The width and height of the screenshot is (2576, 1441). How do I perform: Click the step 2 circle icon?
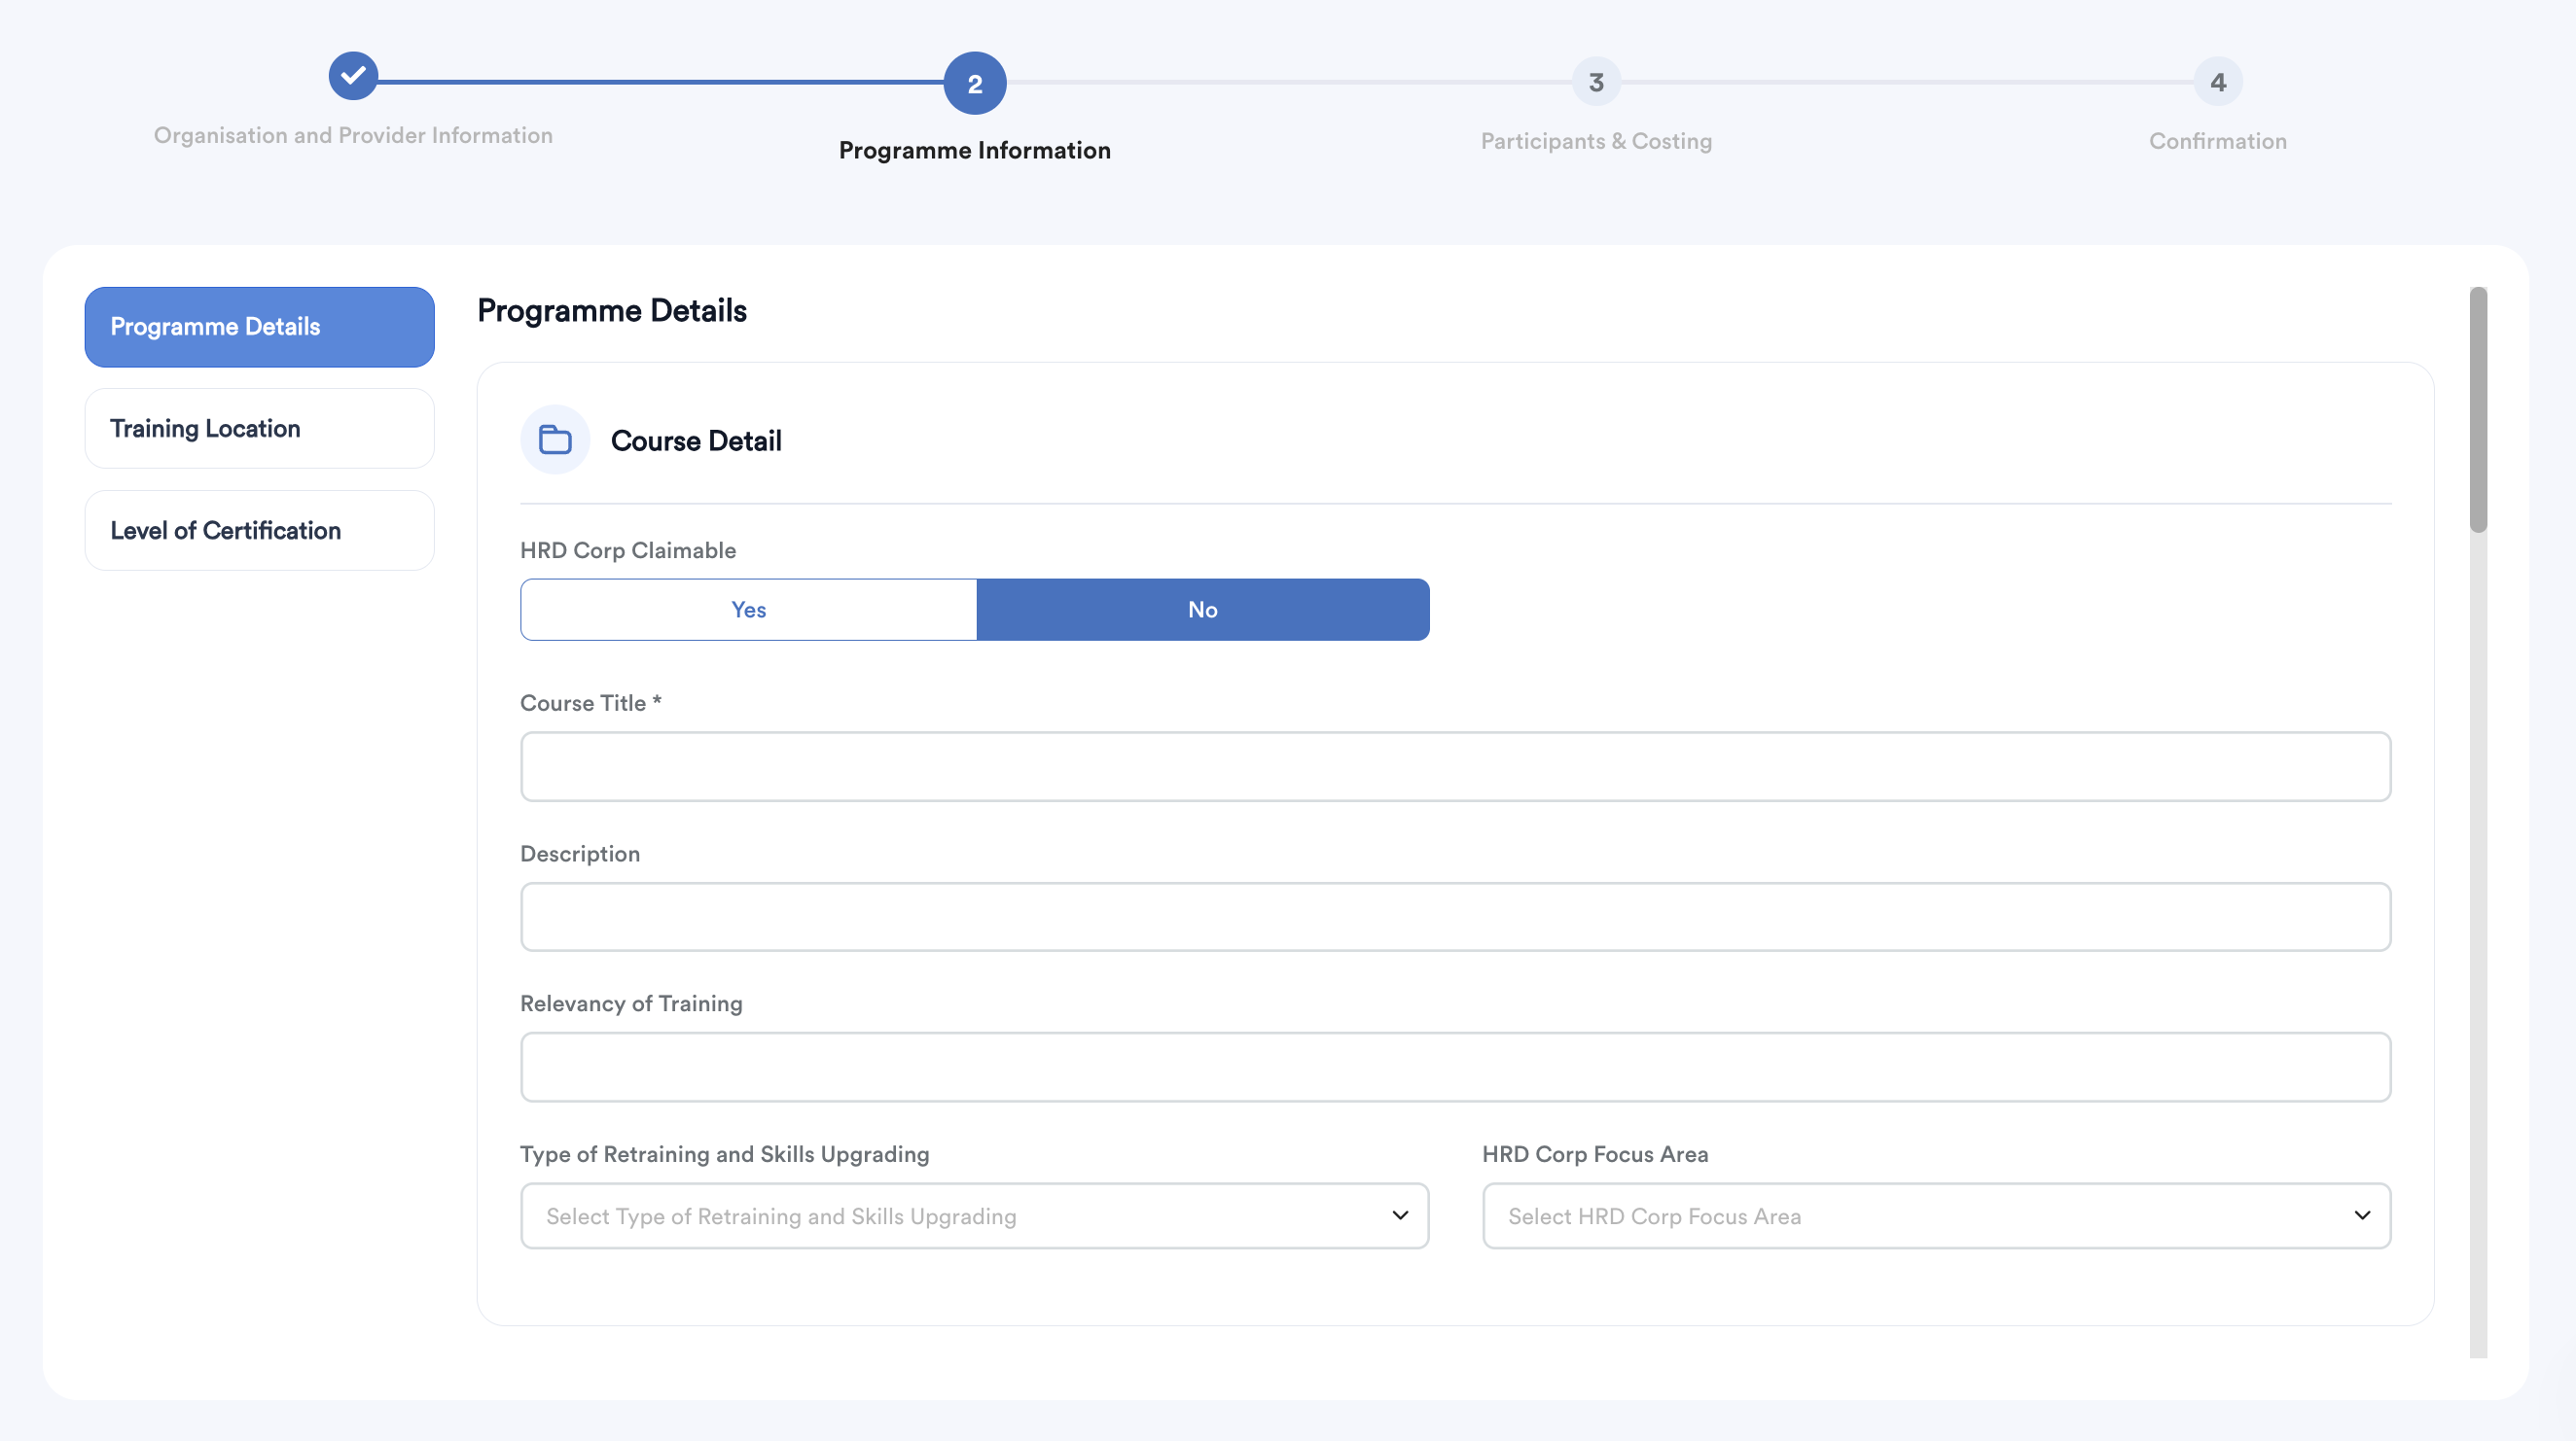pos(974,83)
